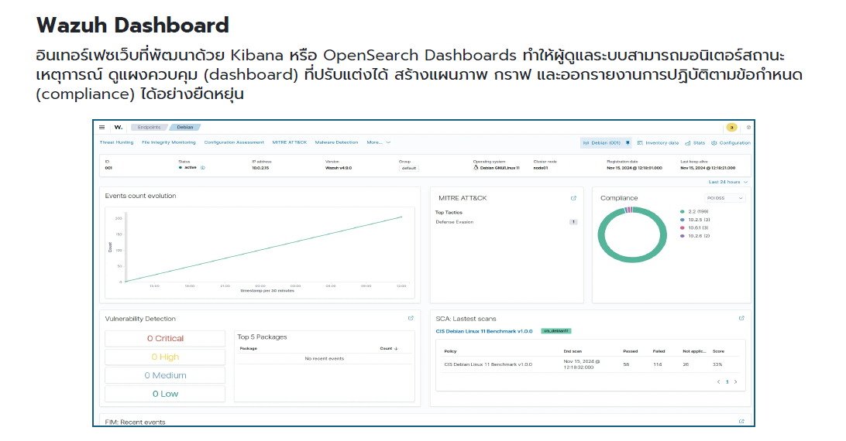Switch to the Threat Hunting tab
This screenshot has height=441, width=846.
(116, 142)
